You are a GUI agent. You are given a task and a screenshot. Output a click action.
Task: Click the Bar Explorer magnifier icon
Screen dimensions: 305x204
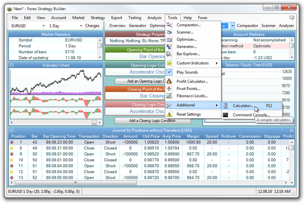(169, 54)
